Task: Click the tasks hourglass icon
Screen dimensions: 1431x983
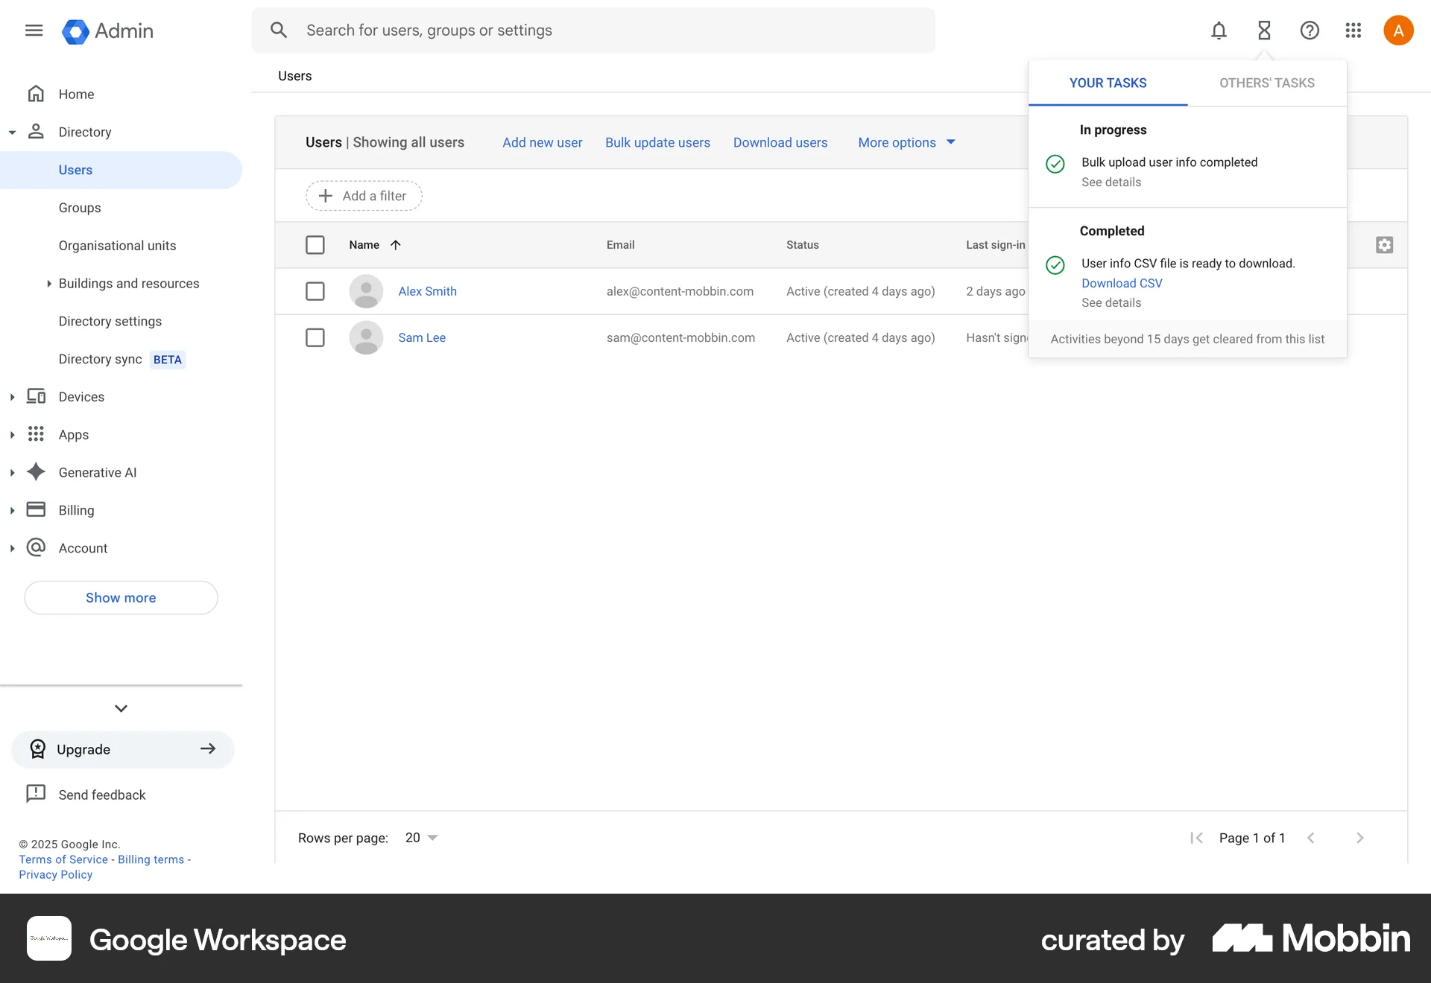Action: pyautogui.click(x=1263, y=31)
